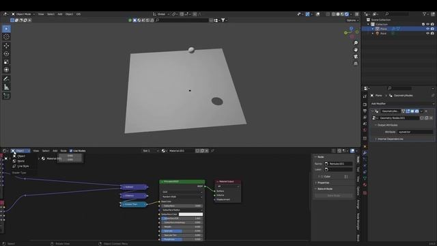Open the 3D viewport Object menu
Viewport: 437px width, 246px height.
click(69, 14)
